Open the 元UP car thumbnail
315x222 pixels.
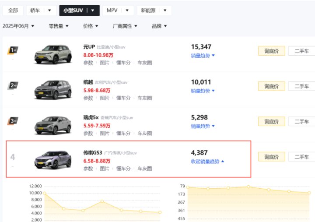[x=53, y=54]
